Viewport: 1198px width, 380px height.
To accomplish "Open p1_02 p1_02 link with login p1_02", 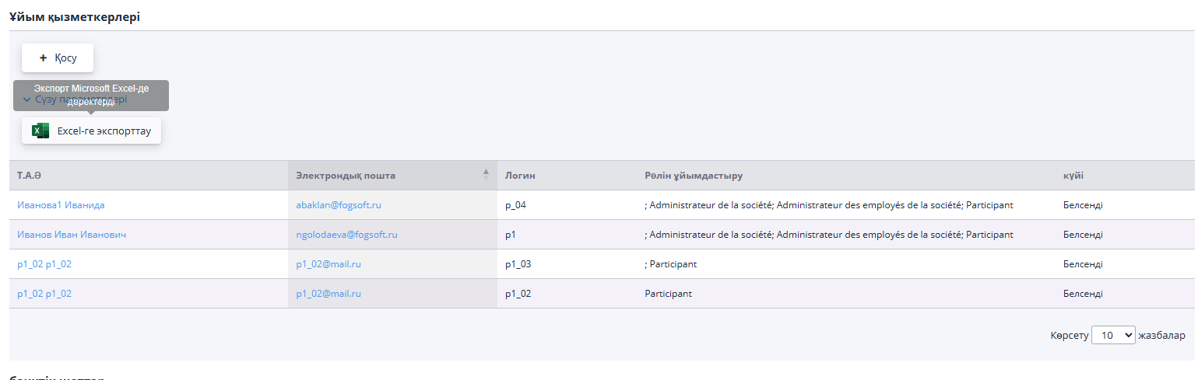I will (x=44, y=294).
